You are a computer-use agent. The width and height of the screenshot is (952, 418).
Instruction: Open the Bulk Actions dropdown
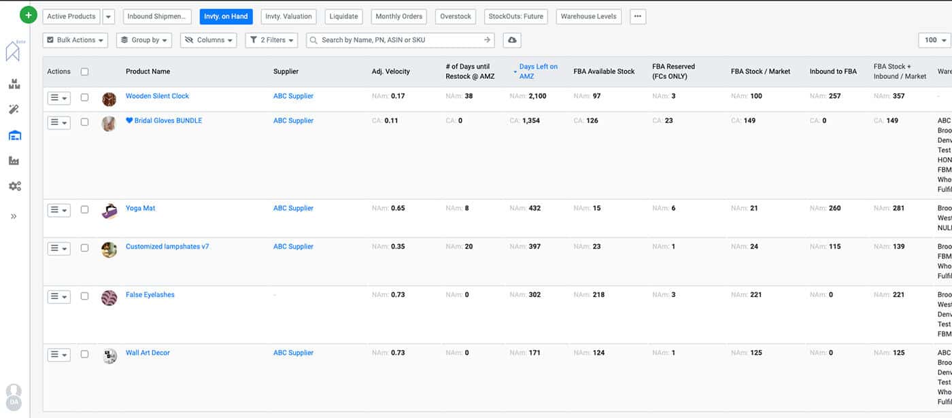point(75,39)
